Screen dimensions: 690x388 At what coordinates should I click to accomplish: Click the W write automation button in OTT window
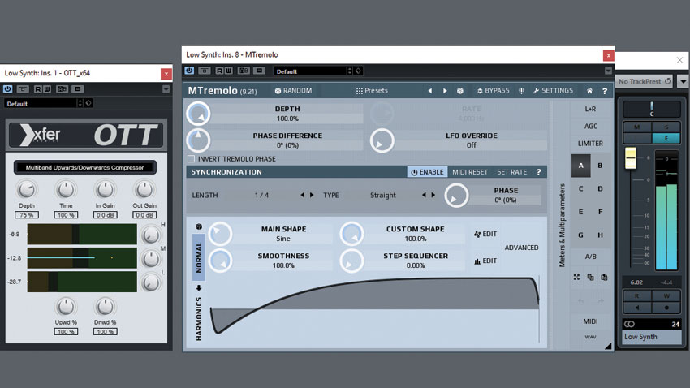pos(46,88)
